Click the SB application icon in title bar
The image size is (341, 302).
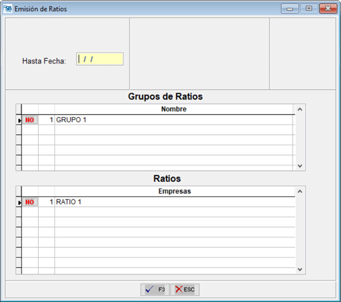(8, 8)
